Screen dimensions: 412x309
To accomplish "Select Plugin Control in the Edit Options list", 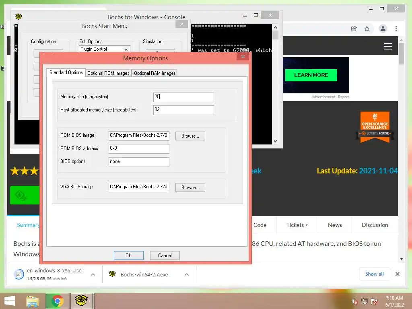I will pos(93,49).
